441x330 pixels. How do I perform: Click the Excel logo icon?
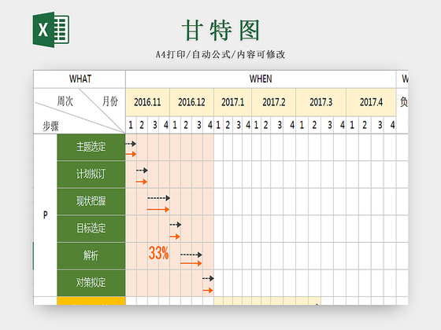(x=51, y=30)
